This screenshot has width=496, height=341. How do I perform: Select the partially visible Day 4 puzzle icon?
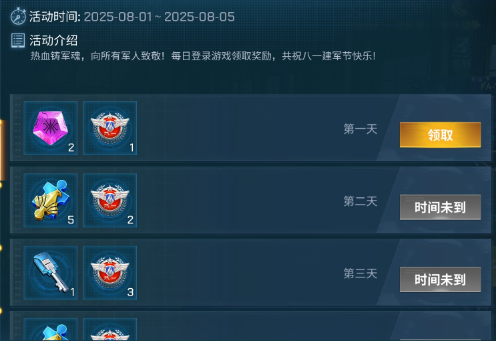click(51, 330)
